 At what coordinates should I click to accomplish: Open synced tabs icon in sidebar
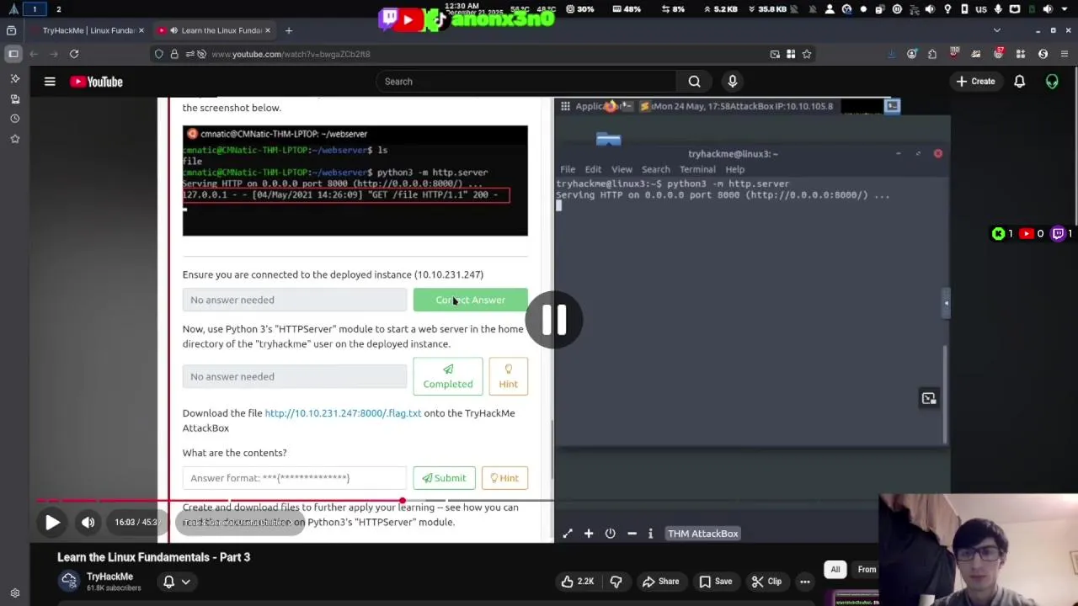(x=14, y=98)
